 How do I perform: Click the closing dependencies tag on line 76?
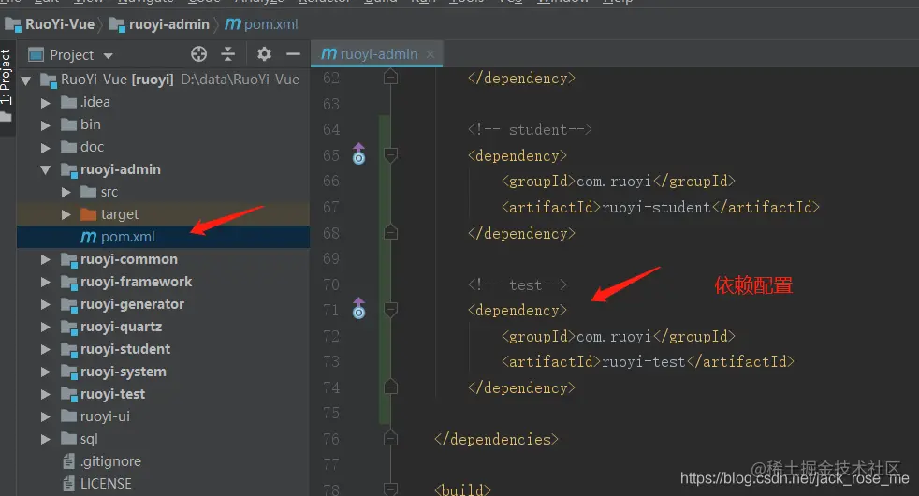496,440
